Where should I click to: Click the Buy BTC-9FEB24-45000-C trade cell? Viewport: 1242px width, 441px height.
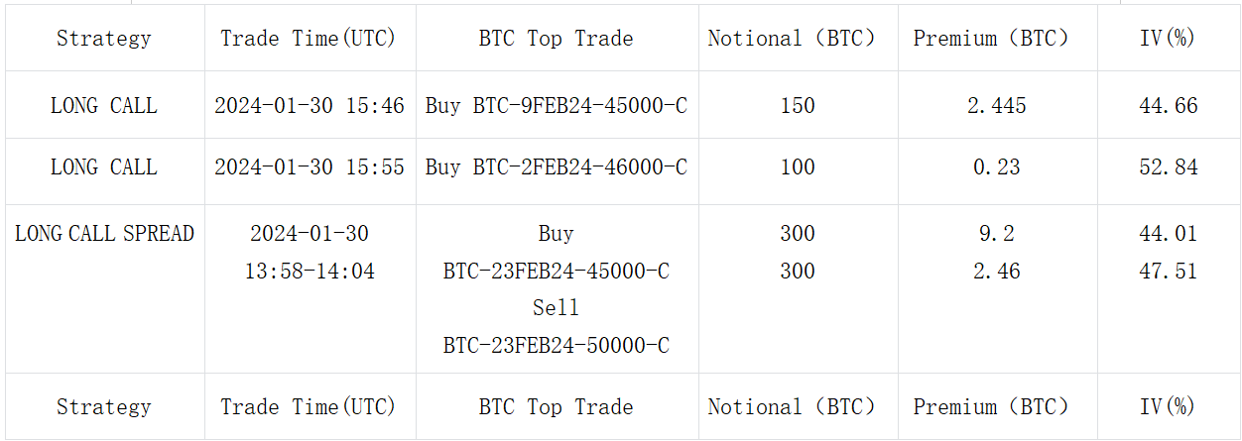click(557, 105)
